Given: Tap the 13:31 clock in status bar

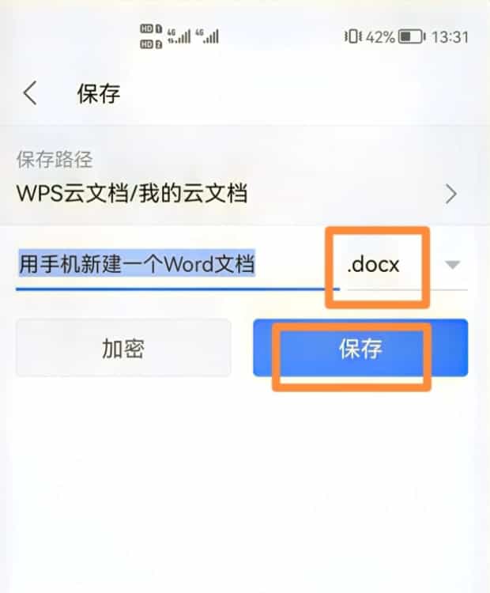Looking at the screenshot, I should [450, 37].
